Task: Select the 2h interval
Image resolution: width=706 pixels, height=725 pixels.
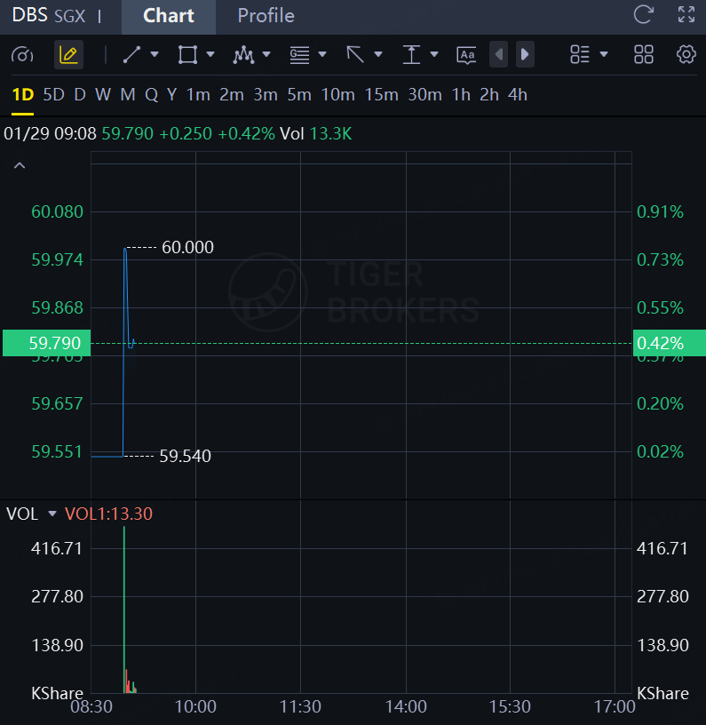Action: coord(488,95)
